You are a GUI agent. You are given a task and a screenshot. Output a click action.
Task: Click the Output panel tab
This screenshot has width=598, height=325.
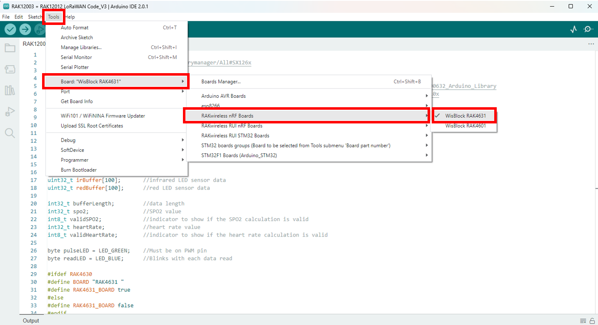(31, 320)
